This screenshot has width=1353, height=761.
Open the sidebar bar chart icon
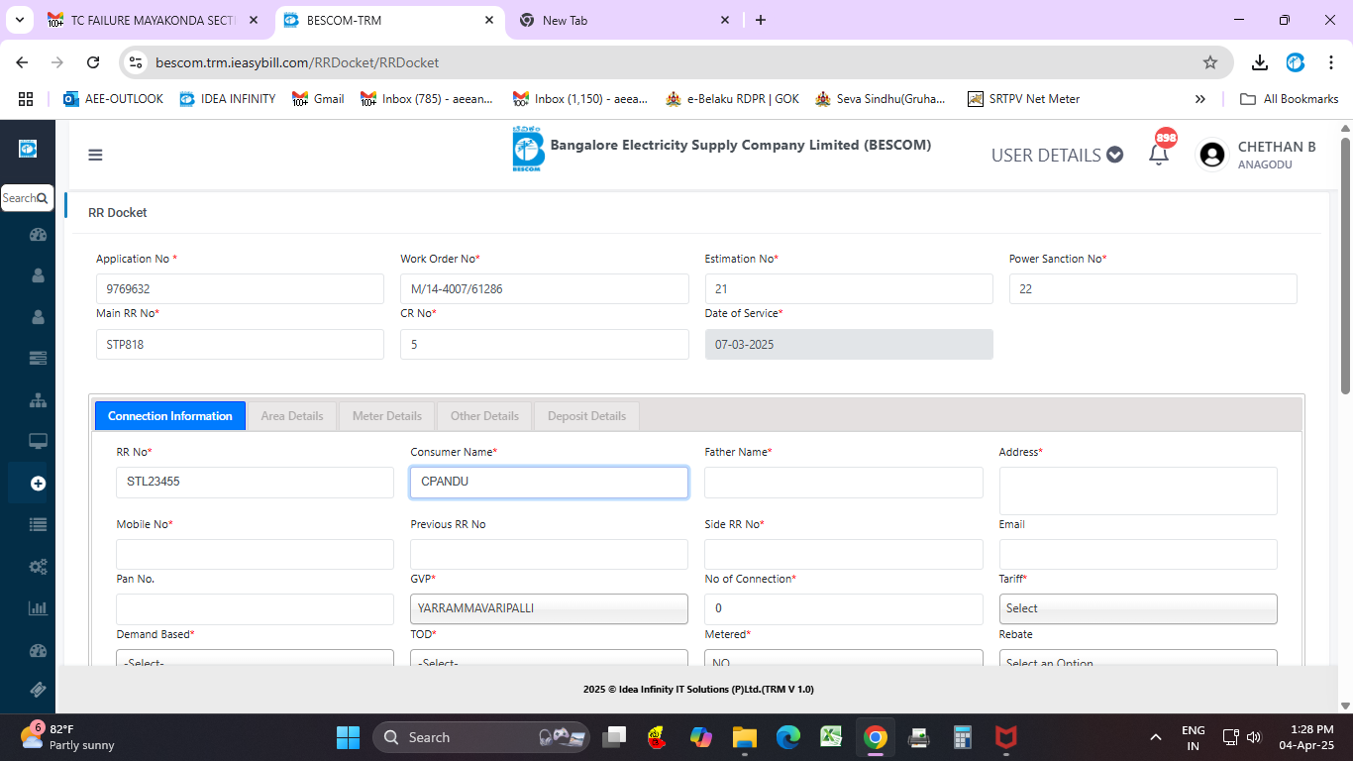coord(38,608)
